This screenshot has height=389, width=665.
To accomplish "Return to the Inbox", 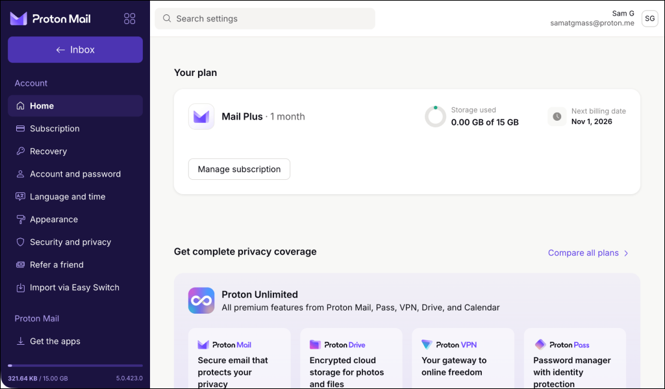I will pos(75,49).
